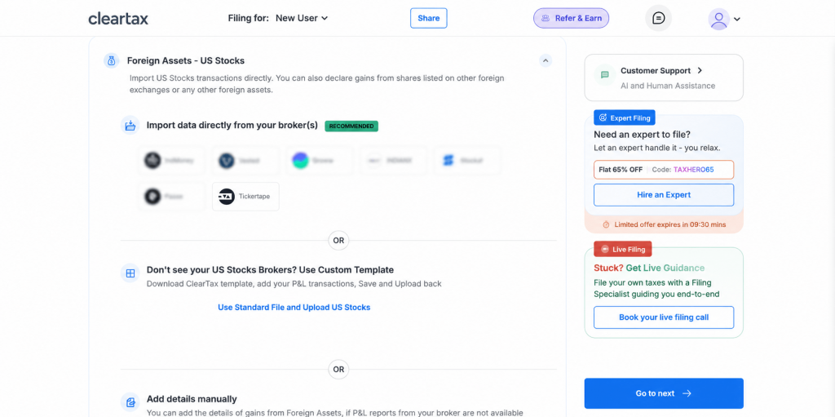Open the chat message icon in header
Image resolution: width=835 pixels, height=417 pixels.
(658, 18)
